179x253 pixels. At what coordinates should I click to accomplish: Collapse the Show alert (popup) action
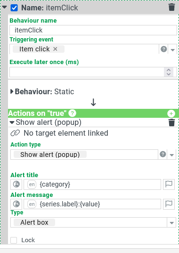(12, 122)
